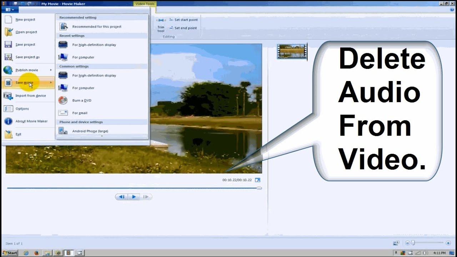The width and height of the screenshot is (457, 257).
Task: Click the New project page icon
Action: coord(8,20)
